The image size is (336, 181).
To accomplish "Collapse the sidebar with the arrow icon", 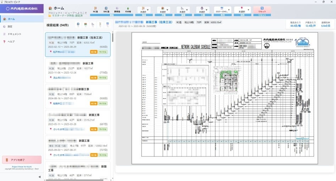I will tap(39, 177).
